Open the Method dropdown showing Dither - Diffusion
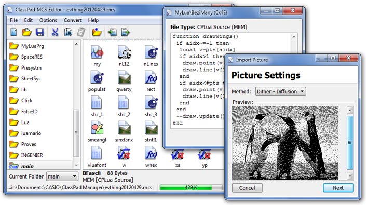This screenshot has height=205, width=366. coord(280,91)
